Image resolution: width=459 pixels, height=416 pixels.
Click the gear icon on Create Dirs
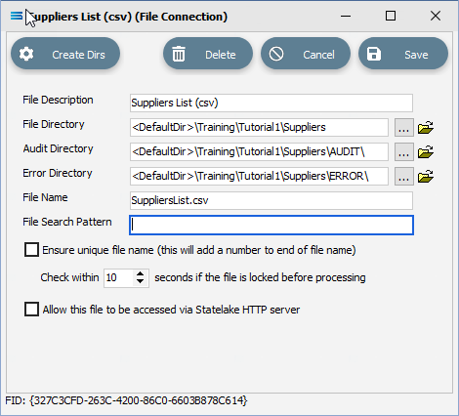pos(26,54)
